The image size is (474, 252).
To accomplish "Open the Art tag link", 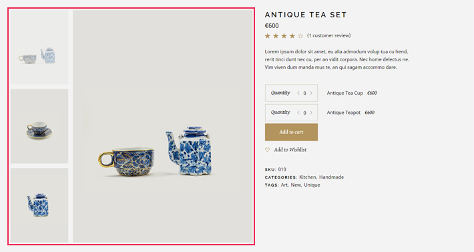I will 284,185.
